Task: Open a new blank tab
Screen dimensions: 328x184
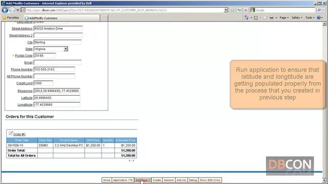Action: tap(104, 18)
